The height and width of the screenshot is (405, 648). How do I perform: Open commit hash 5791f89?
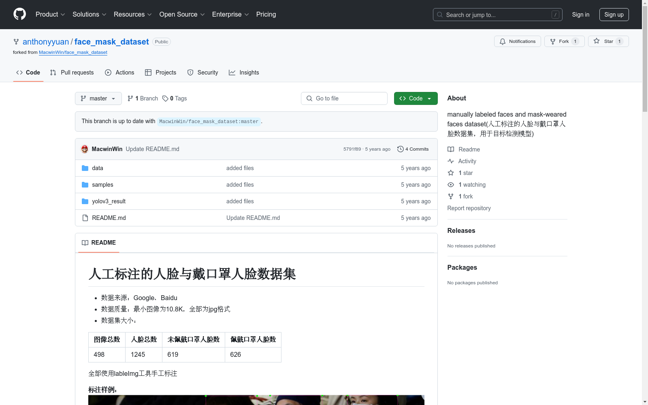click(x=352, y=149)
